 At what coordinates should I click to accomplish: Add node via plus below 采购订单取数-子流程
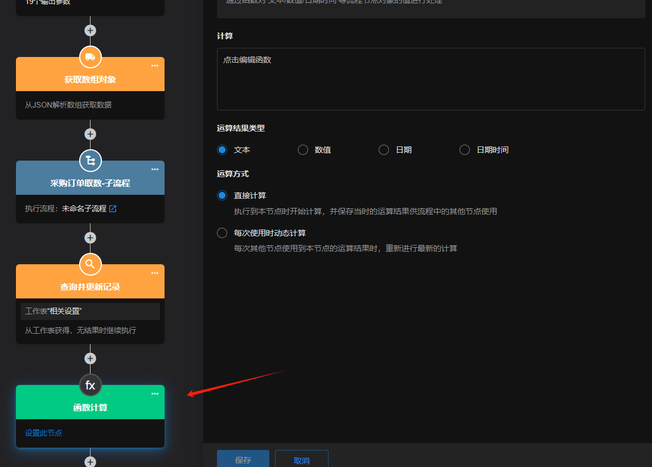[x=90, y=237]
